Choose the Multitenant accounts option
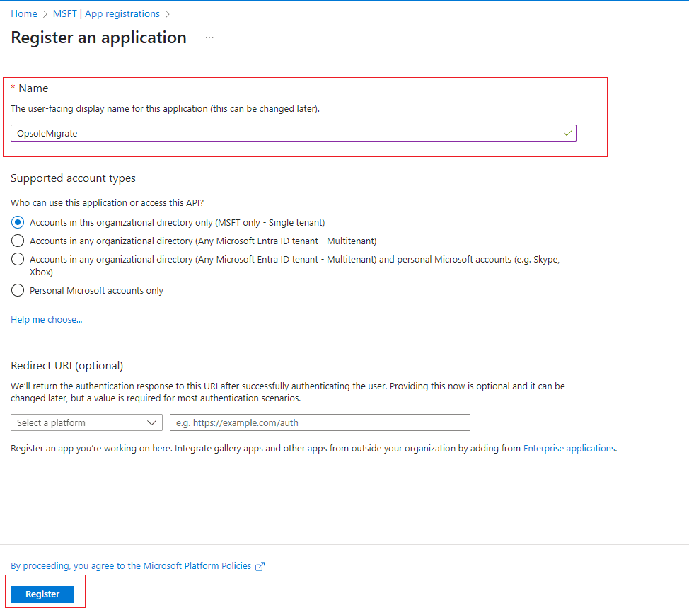This screenshot has width=689, height=610. 16,239
